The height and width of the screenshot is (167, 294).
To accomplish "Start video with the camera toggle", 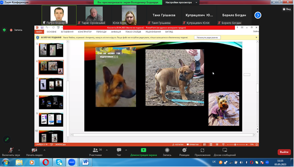I will point(34,150).
